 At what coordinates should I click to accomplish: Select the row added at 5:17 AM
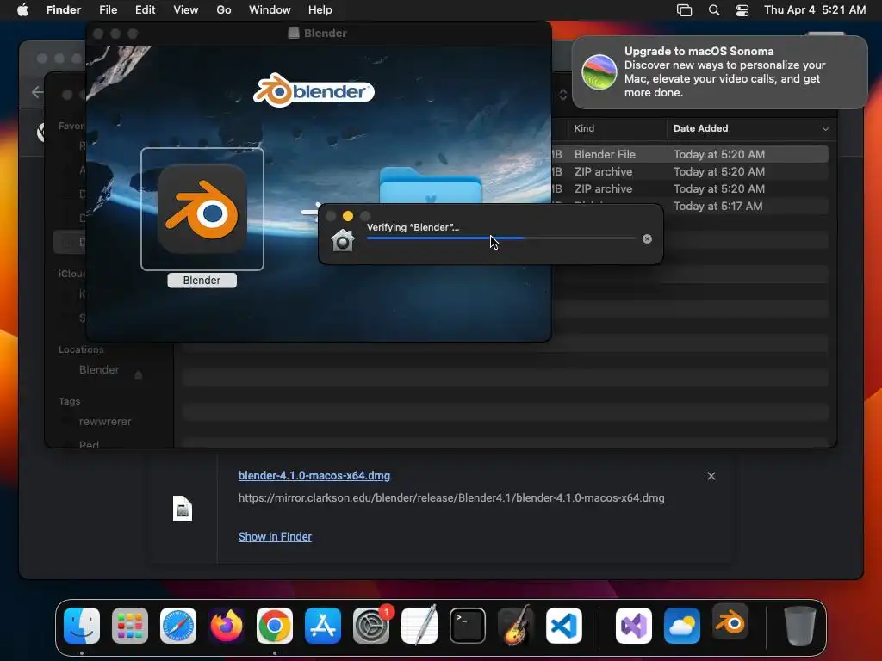click(747, 207)
